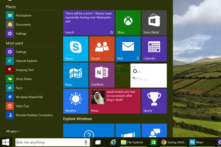This screenshot has width=221, height=147.
Task: Open the People tile
Action: pyautogui.click(x=102, y=49)
